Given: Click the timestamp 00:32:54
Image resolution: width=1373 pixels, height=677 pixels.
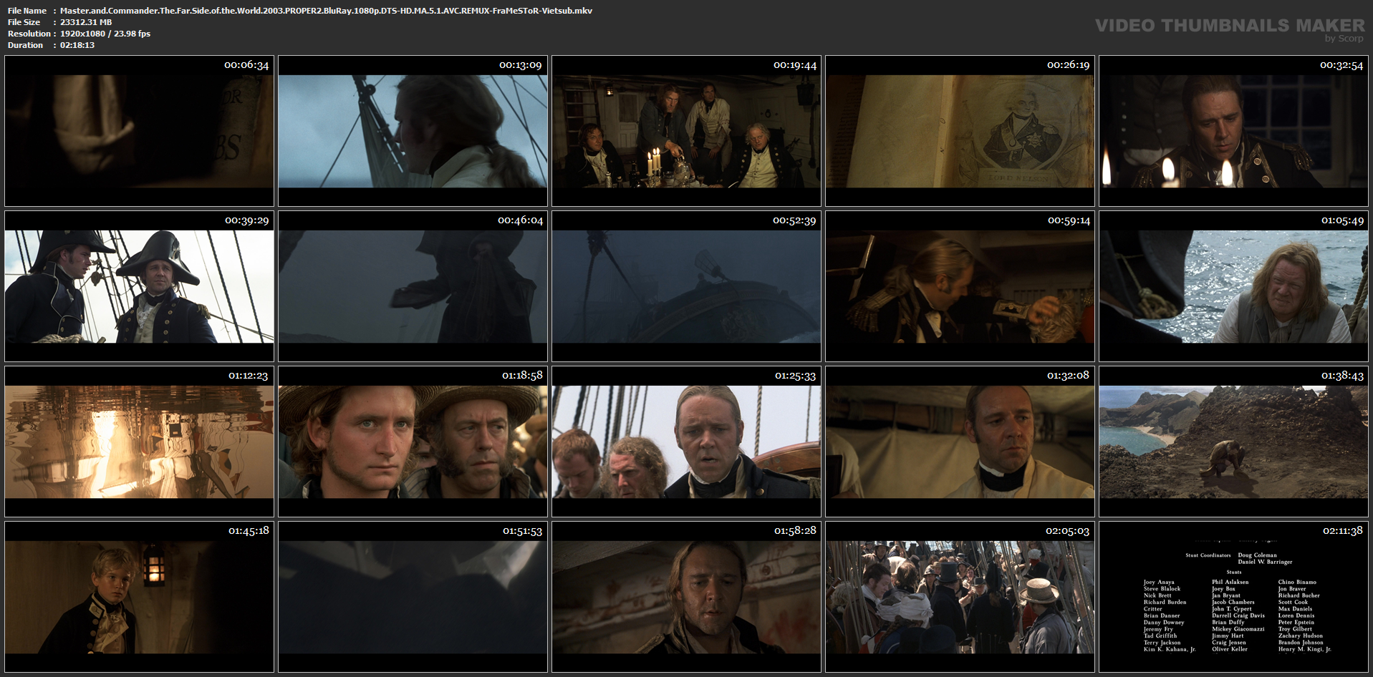Looking at the screenshot, I should pyautogui.click(x=1341, y=65).
